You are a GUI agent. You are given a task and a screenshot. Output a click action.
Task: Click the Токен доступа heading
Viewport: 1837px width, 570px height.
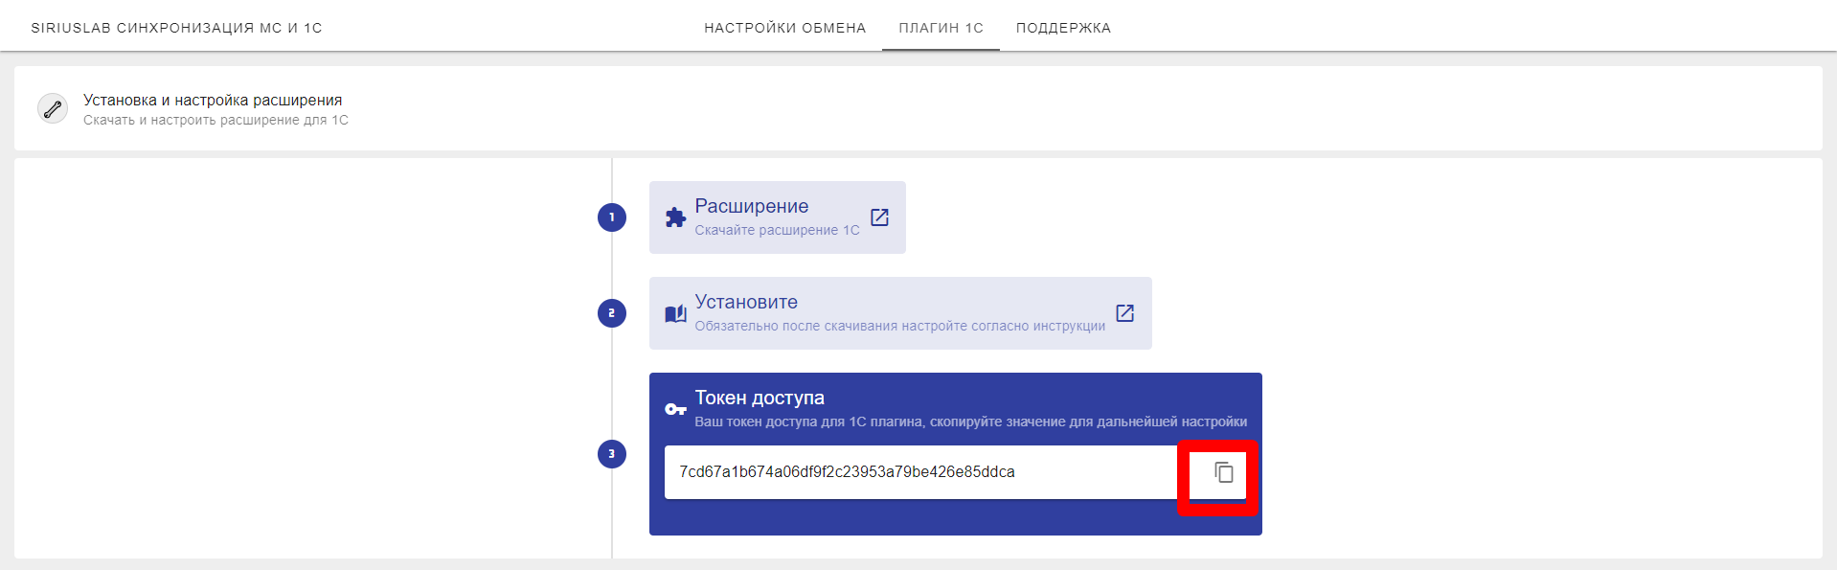[x=760, y=398]
